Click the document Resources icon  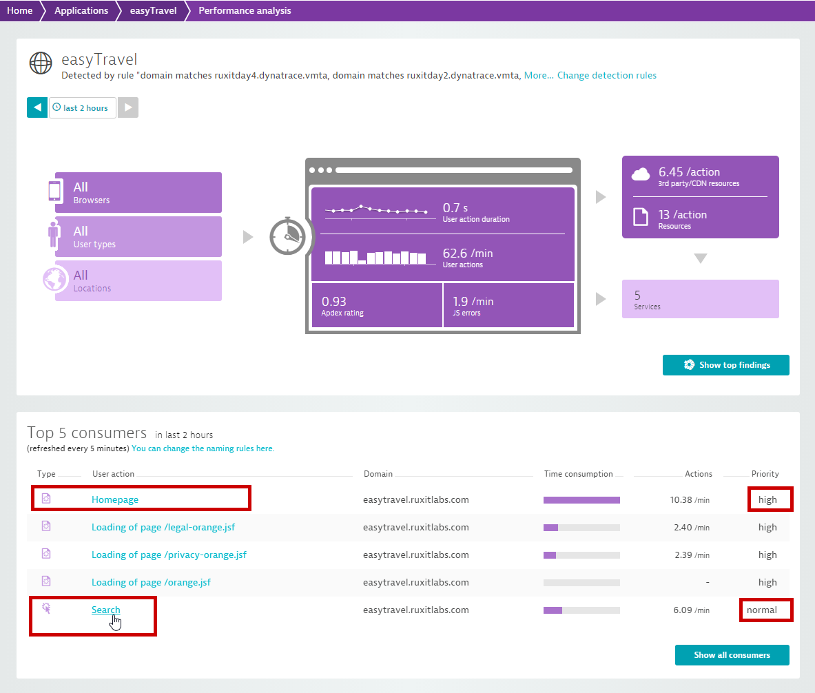point(641,216)
